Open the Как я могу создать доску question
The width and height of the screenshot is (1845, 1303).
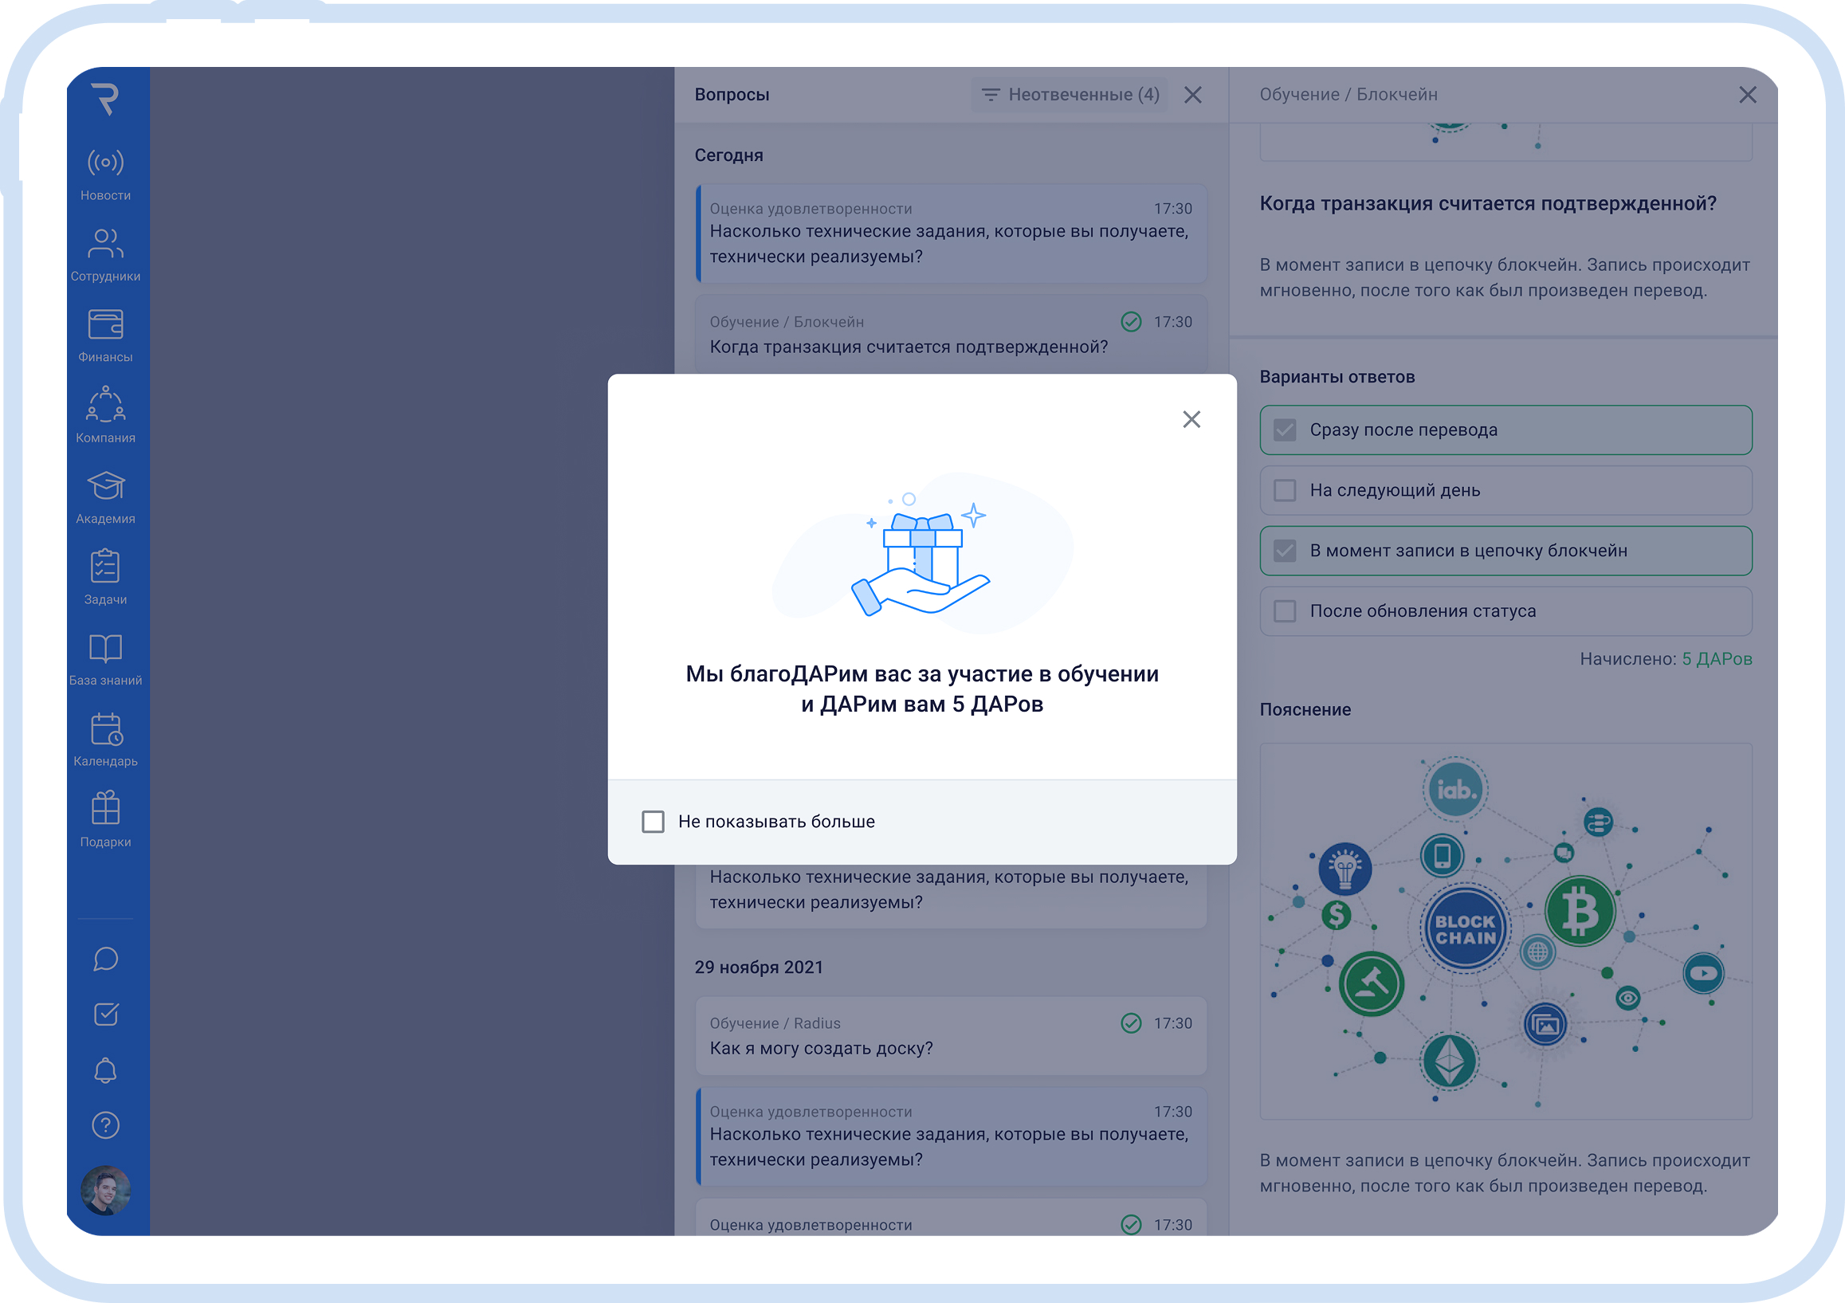click(x=951, y=1035)
